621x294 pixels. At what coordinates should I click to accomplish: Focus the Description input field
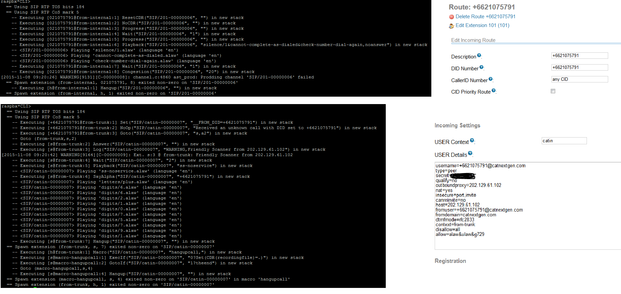point(579,56)
